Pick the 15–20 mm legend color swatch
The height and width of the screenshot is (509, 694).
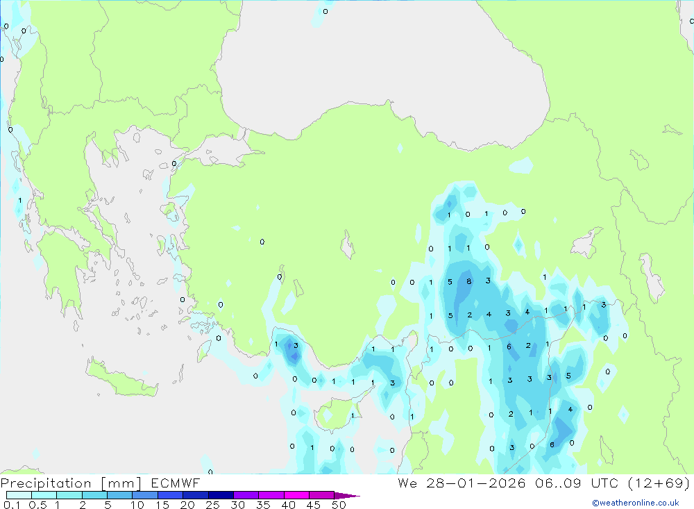coord(171,495)
